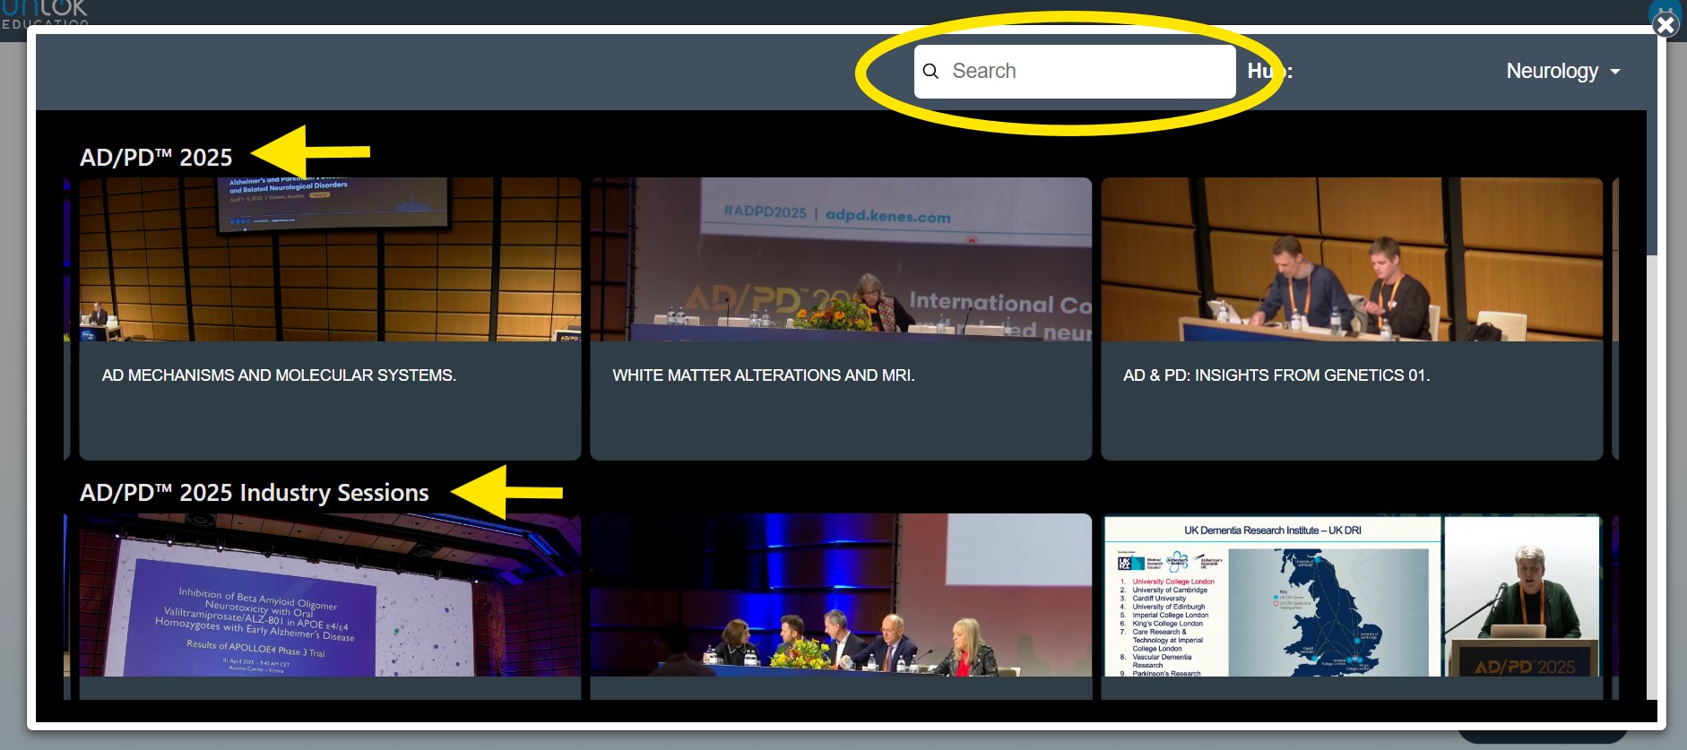Click the AD/PD™ 2025 section heading
The image size is (1687, 750).
[x=156, y=158]
